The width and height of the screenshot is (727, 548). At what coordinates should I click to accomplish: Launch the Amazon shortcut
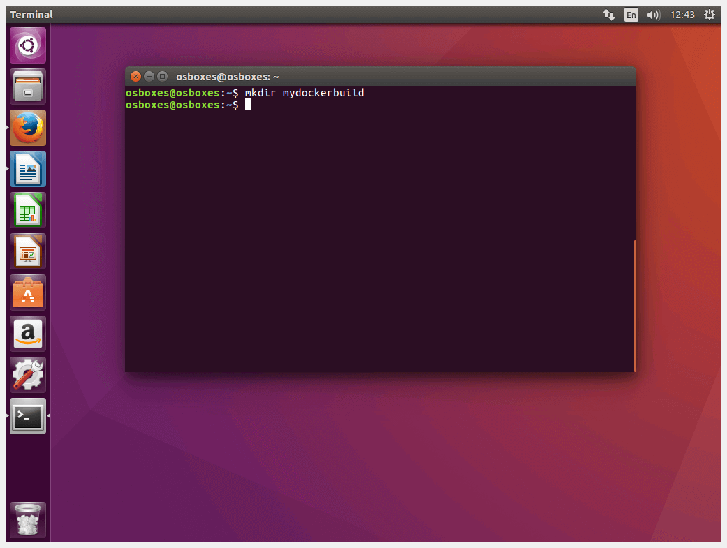27,333
